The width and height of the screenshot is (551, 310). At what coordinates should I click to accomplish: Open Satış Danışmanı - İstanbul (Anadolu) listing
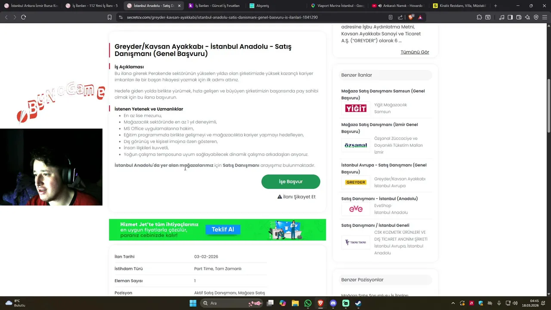(x=379, y=198)
